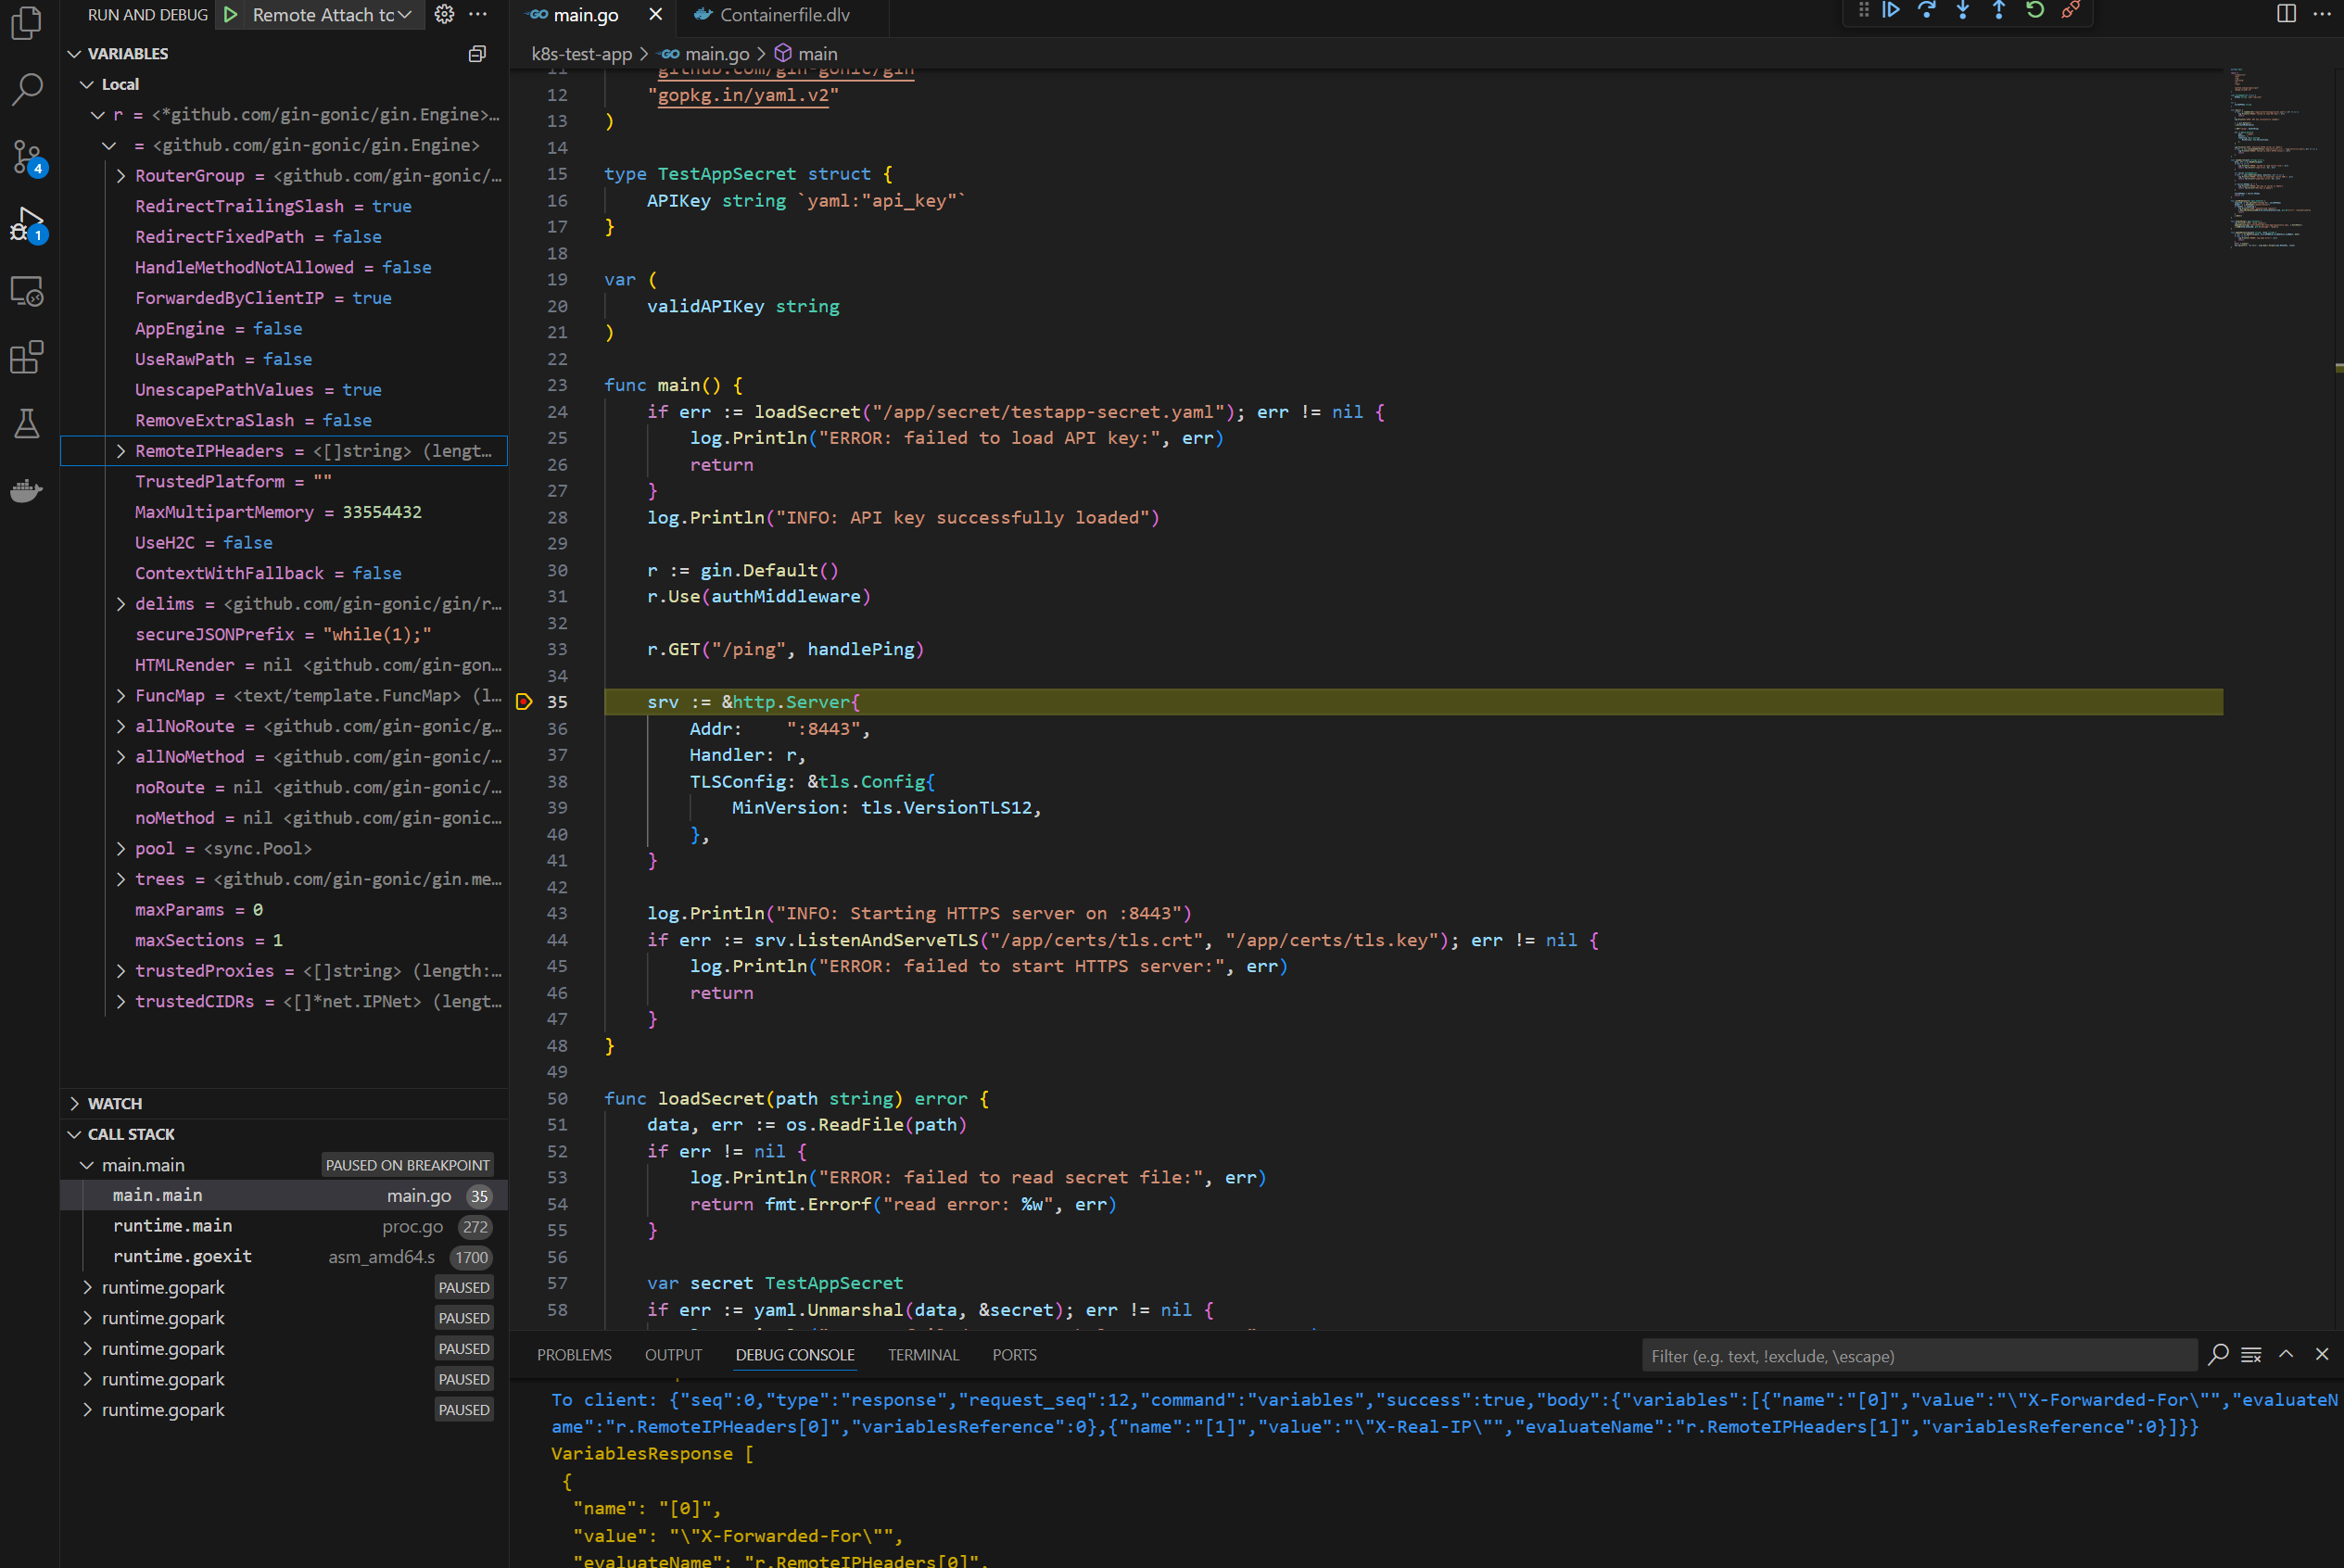
Task: Open Source Control from the activity bar
Action: [26, 157]
